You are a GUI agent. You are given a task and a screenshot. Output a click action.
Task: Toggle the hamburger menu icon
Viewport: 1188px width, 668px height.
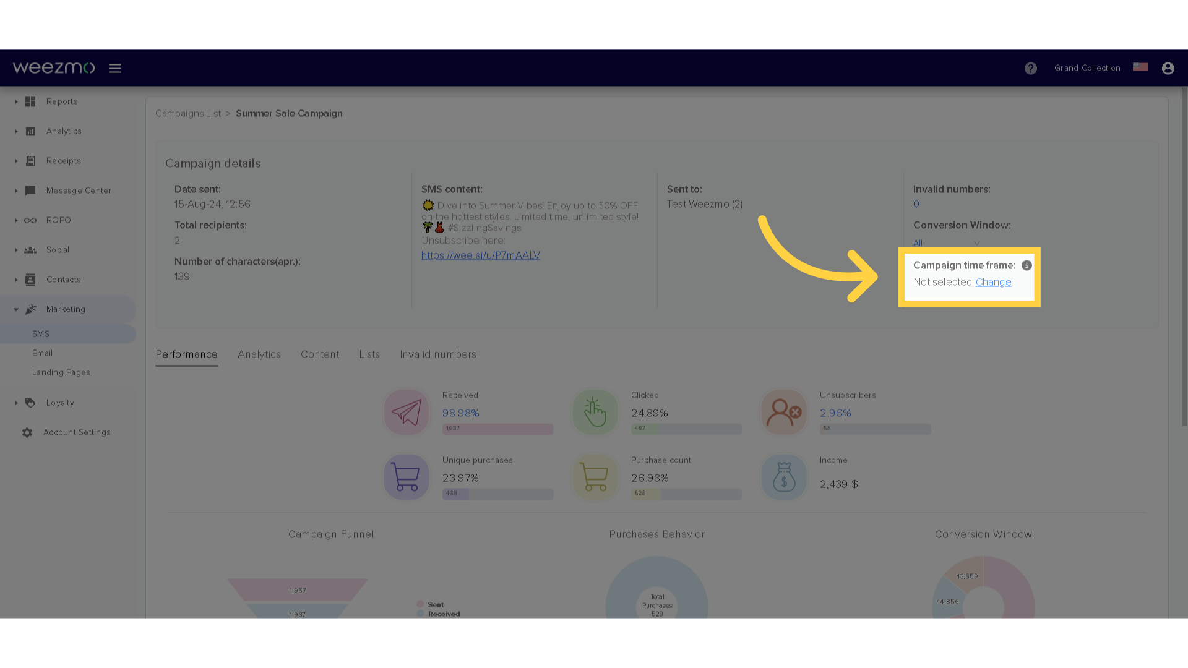tap(115, 68)
